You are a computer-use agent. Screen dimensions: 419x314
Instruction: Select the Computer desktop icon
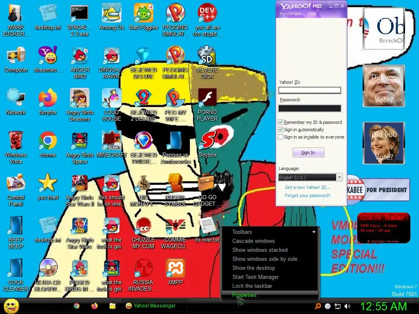(16, 59)
